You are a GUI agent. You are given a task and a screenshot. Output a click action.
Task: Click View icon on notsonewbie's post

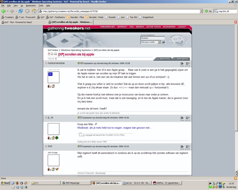tap(182, 64)
